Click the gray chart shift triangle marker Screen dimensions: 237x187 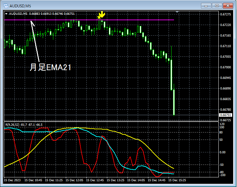click(x=178, y=12)
